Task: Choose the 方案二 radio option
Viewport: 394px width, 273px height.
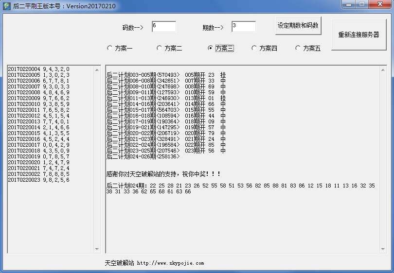Action: pos(159,48)
